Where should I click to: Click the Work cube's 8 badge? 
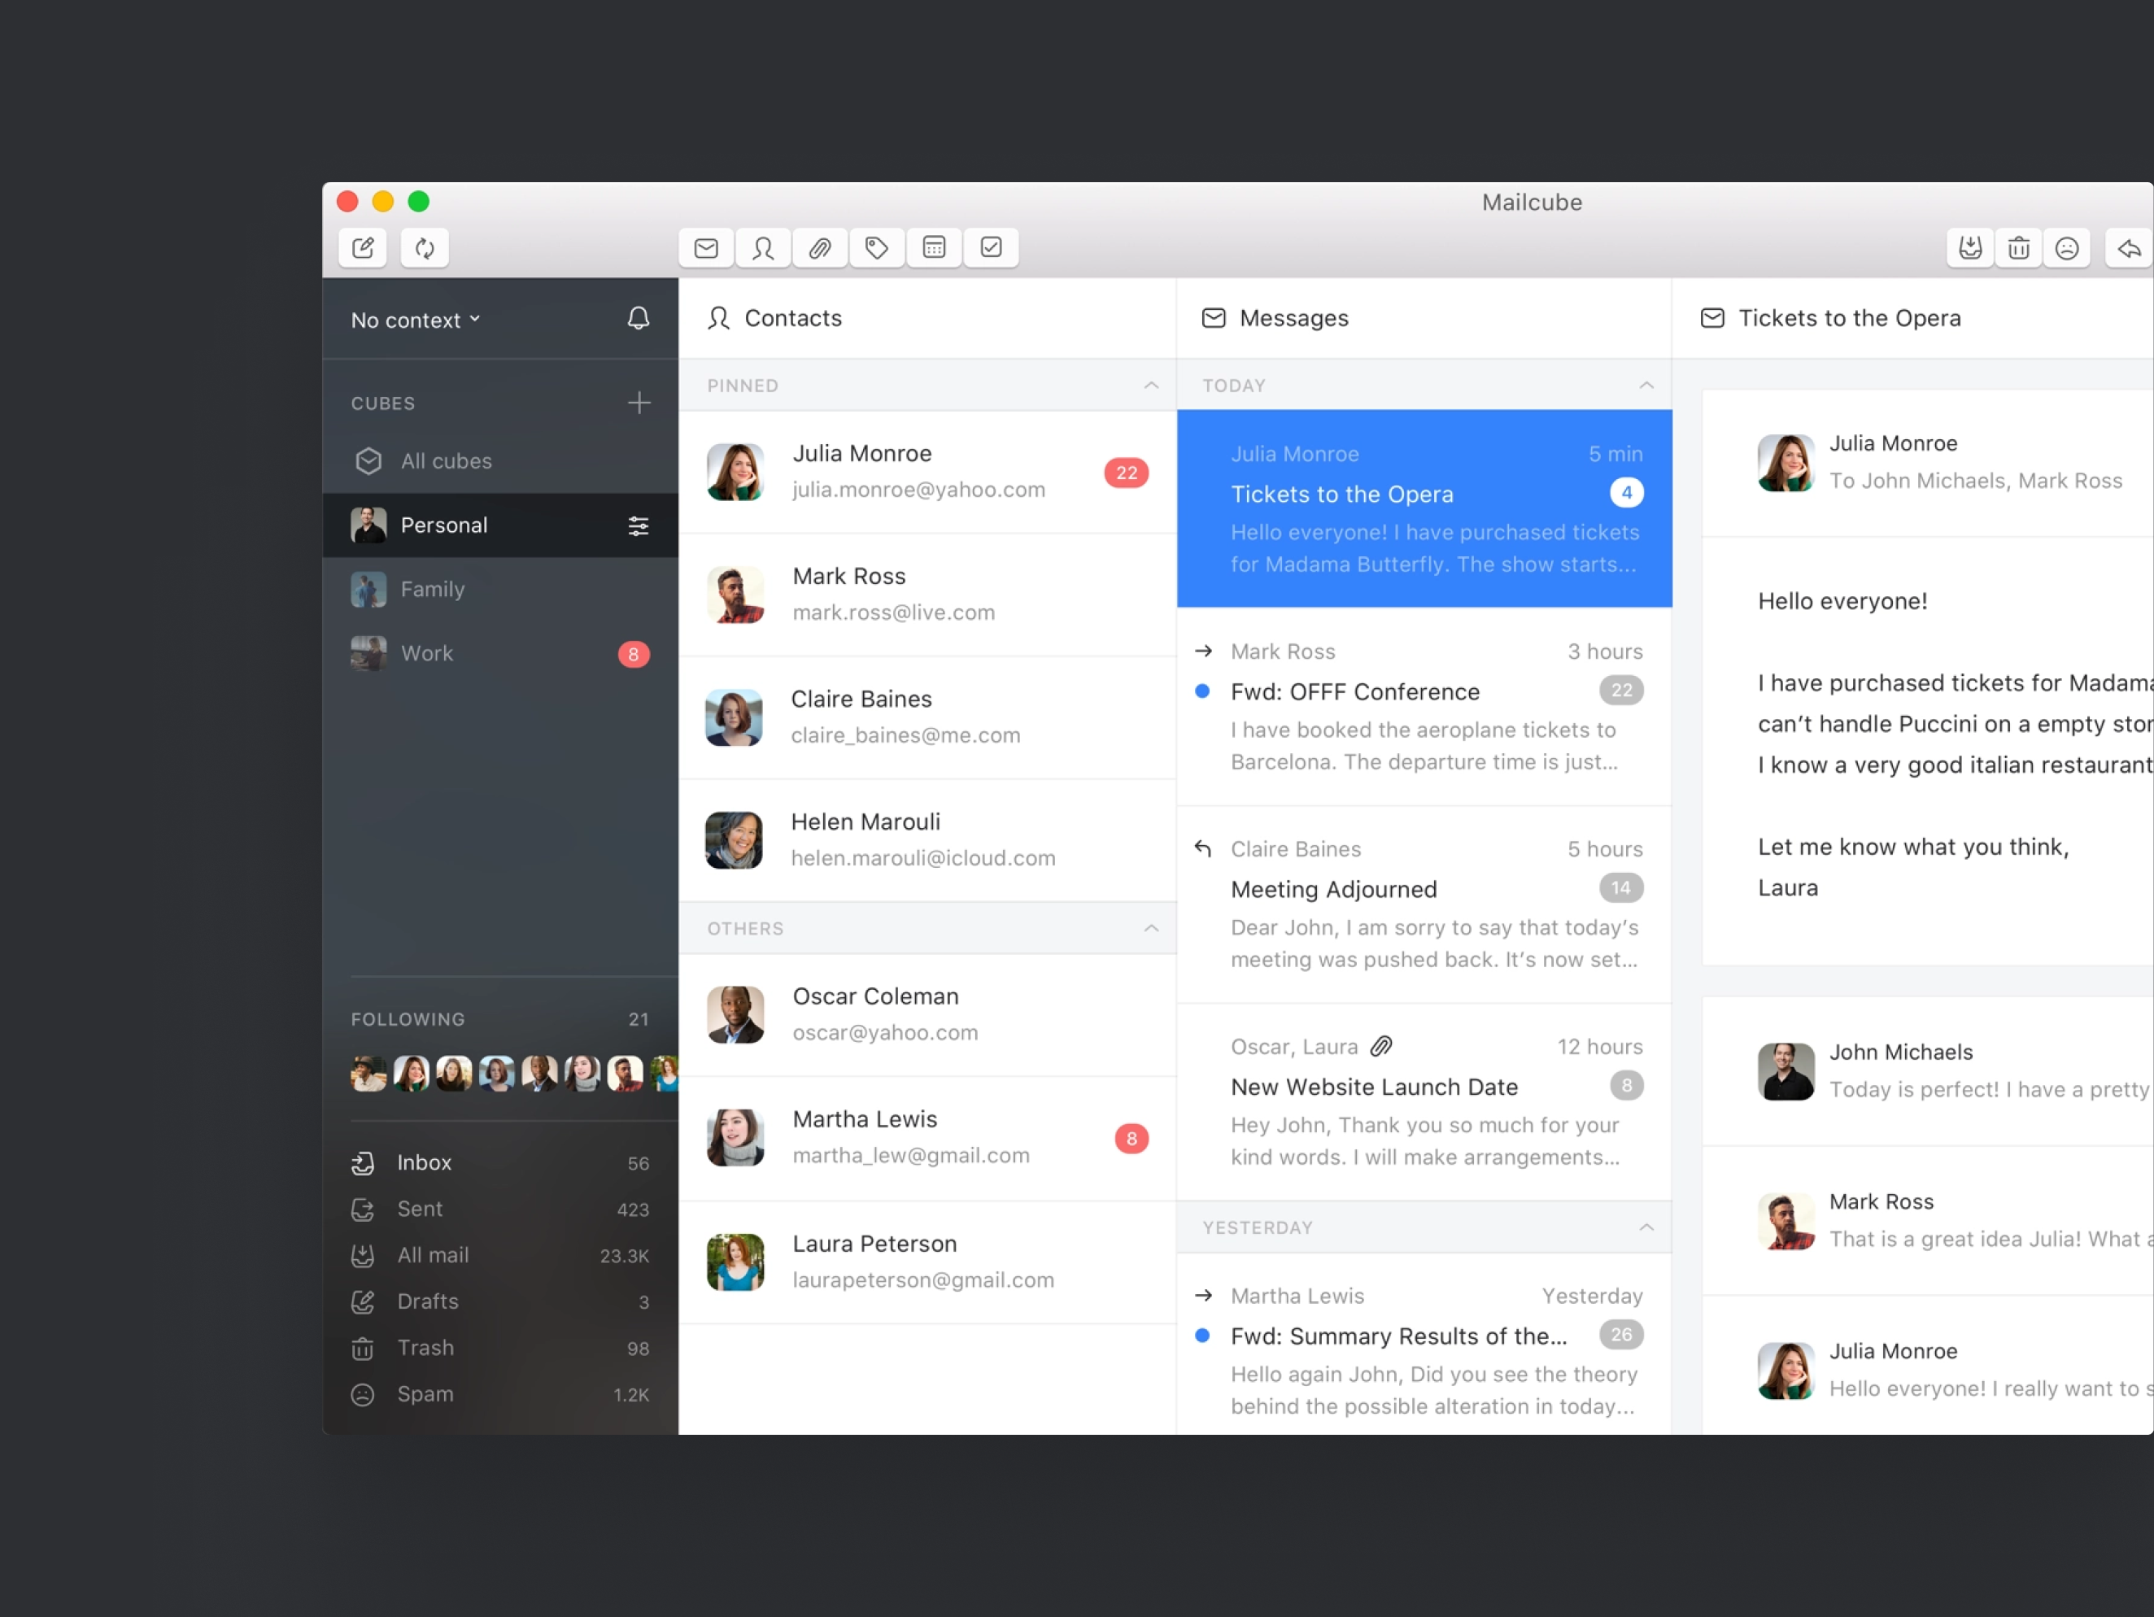[633, 654]
